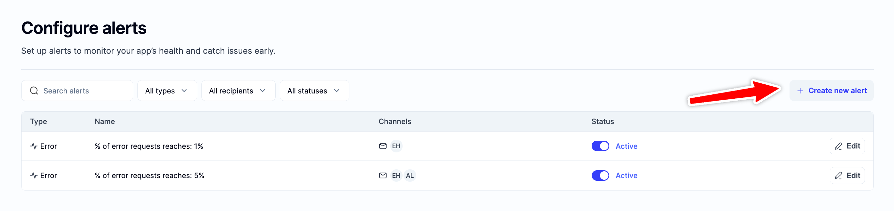Click the plus icon for new alert
Image resolution: width=894 pixels, height=211 pixels.
[800, 91]
